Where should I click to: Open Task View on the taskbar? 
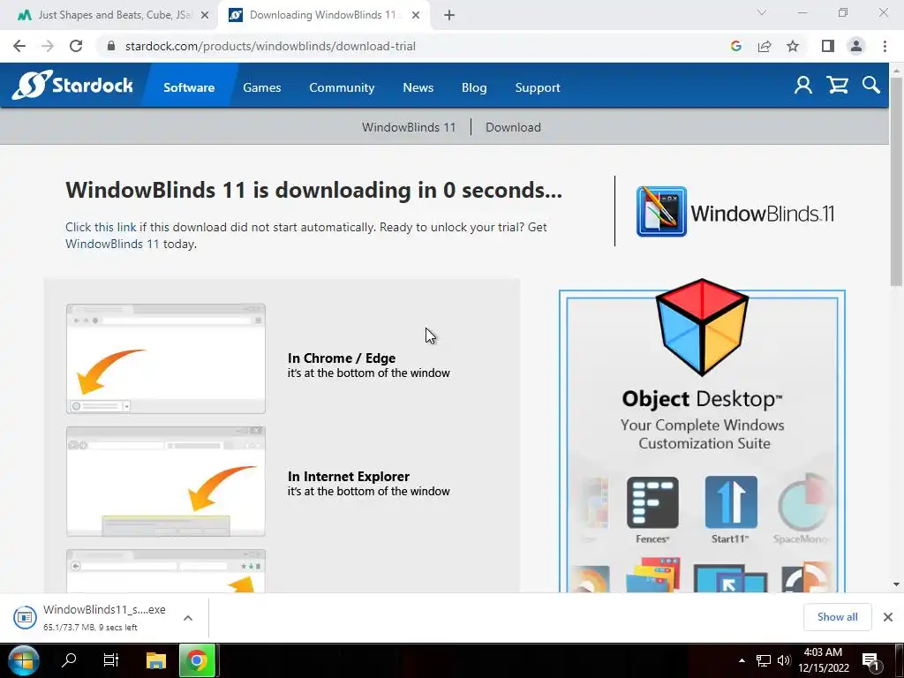click(110, 660)
